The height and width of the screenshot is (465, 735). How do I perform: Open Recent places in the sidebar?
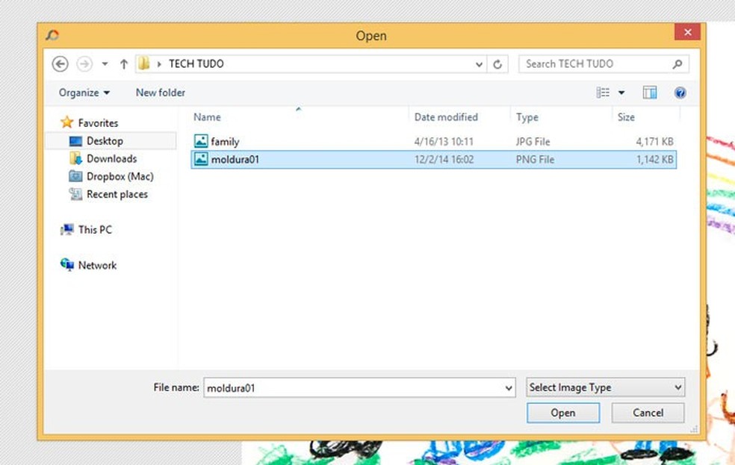coord(117,194)
